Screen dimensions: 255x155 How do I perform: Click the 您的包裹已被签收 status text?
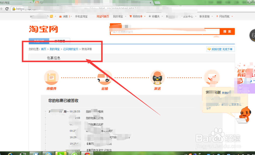pos(63,101)
